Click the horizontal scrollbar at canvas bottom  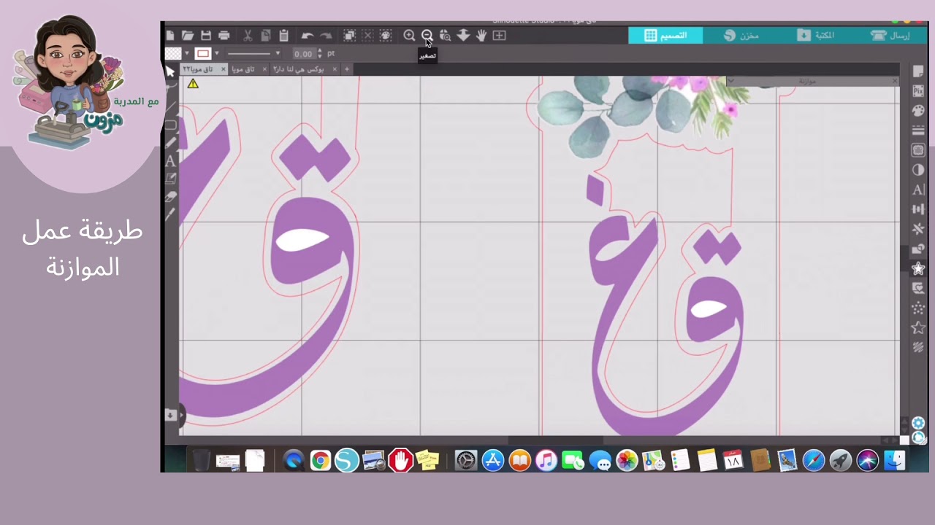pyautogui.click(x=555, y=440)
